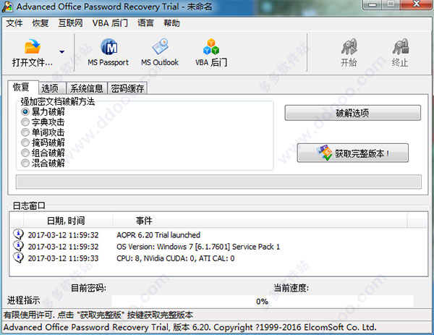Launch the MS Passport tool
434x335 pixels.
point(109,53)
